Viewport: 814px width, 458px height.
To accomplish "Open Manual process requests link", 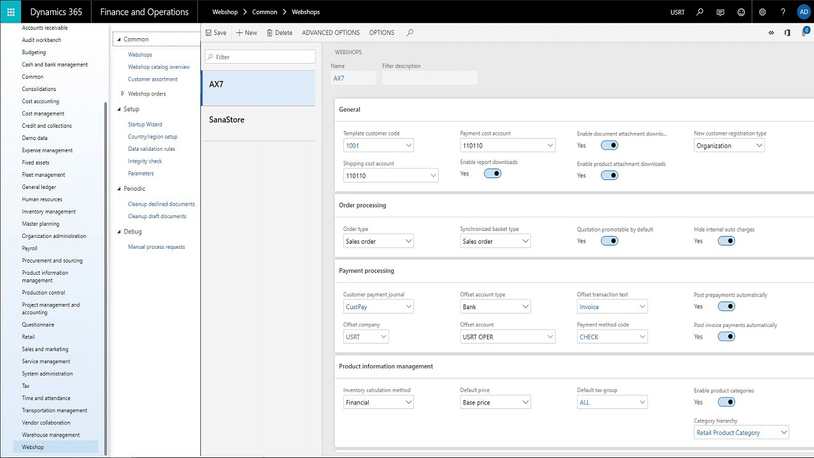I will [x=156, y=247].
